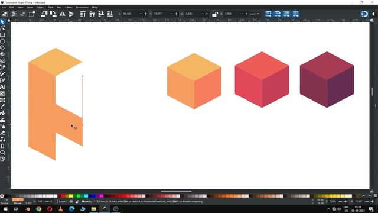The image size is (378, 213).
Task: Select the 3D box tool
Action: point(2,54)
